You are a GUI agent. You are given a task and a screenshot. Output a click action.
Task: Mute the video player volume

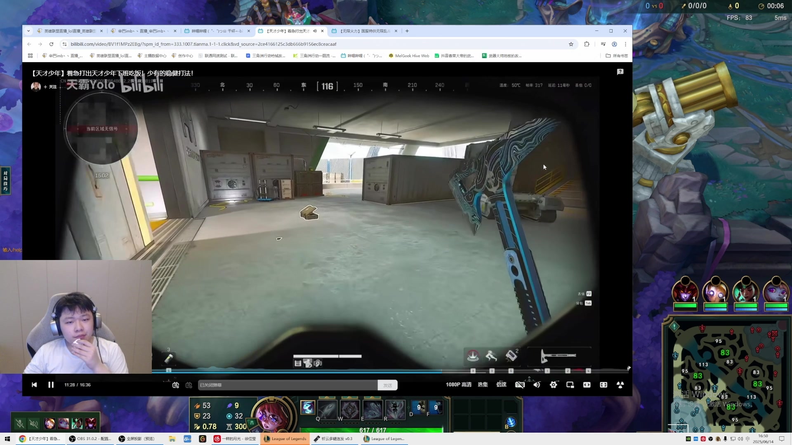537,385
